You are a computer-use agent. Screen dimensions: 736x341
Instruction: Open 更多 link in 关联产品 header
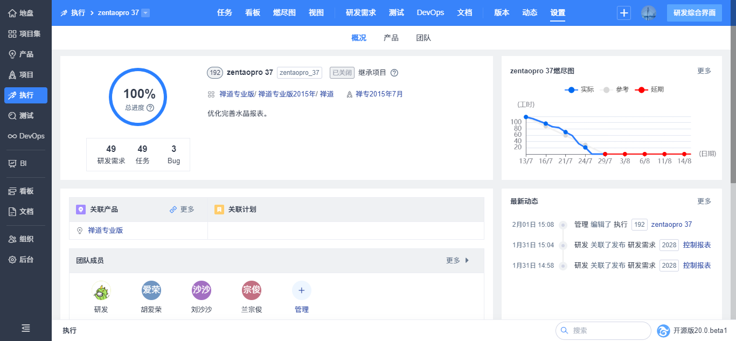[182, 209]
